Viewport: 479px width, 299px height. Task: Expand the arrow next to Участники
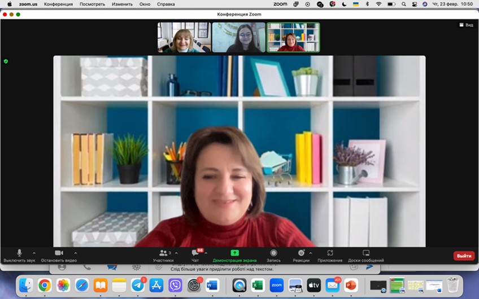click(177, 253)
